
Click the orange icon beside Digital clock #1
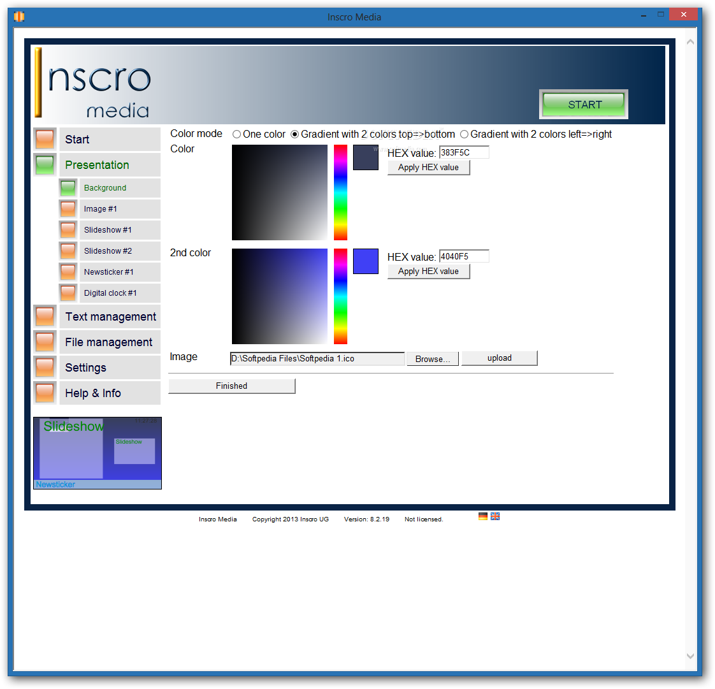tap(68, 293)
